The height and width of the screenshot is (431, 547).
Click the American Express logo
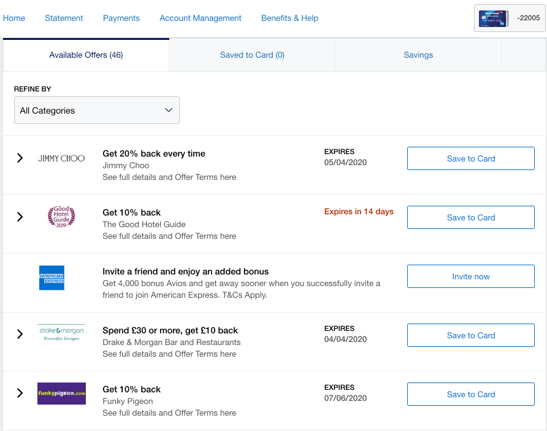click(52, 278)
